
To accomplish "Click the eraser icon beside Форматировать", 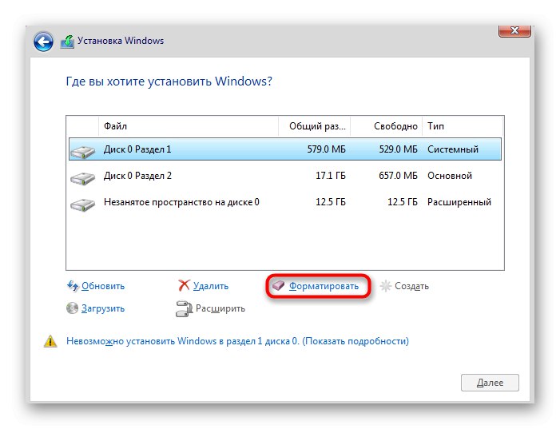I will [x=278, y=285].
